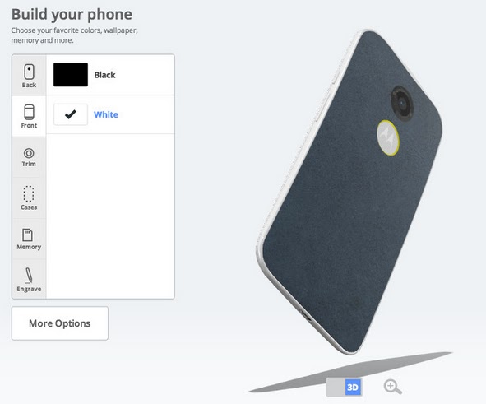Click the White color label
Viewport: 486px width, 404px height.
tap(106, 114)
